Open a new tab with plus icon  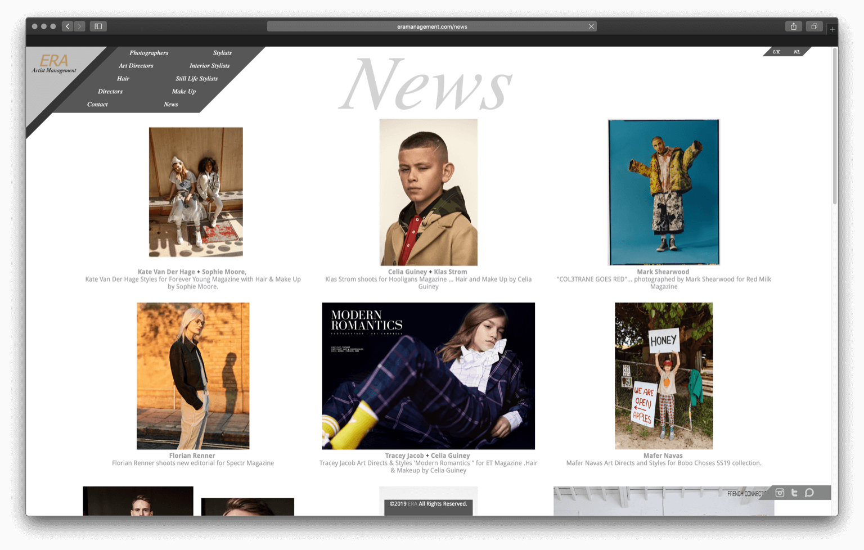(832, 29)
